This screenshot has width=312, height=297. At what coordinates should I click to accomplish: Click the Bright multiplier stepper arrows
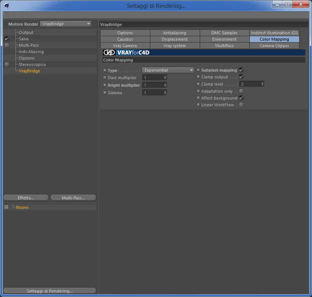(x=165, y=85)
